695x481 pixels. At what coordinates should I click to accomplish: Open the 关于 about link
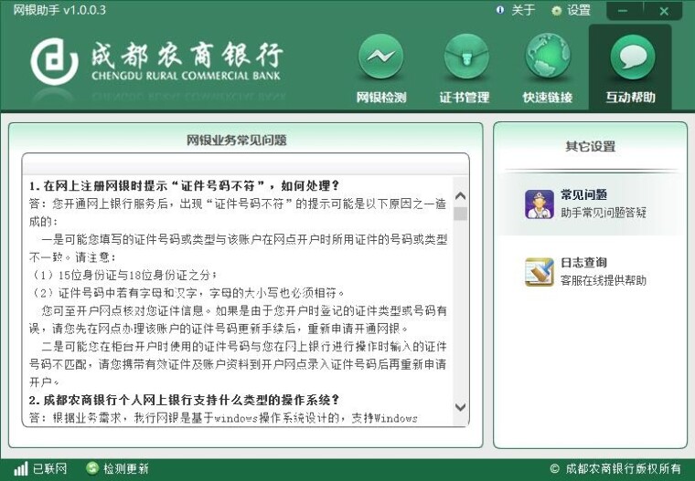click(x=523, y=10)
